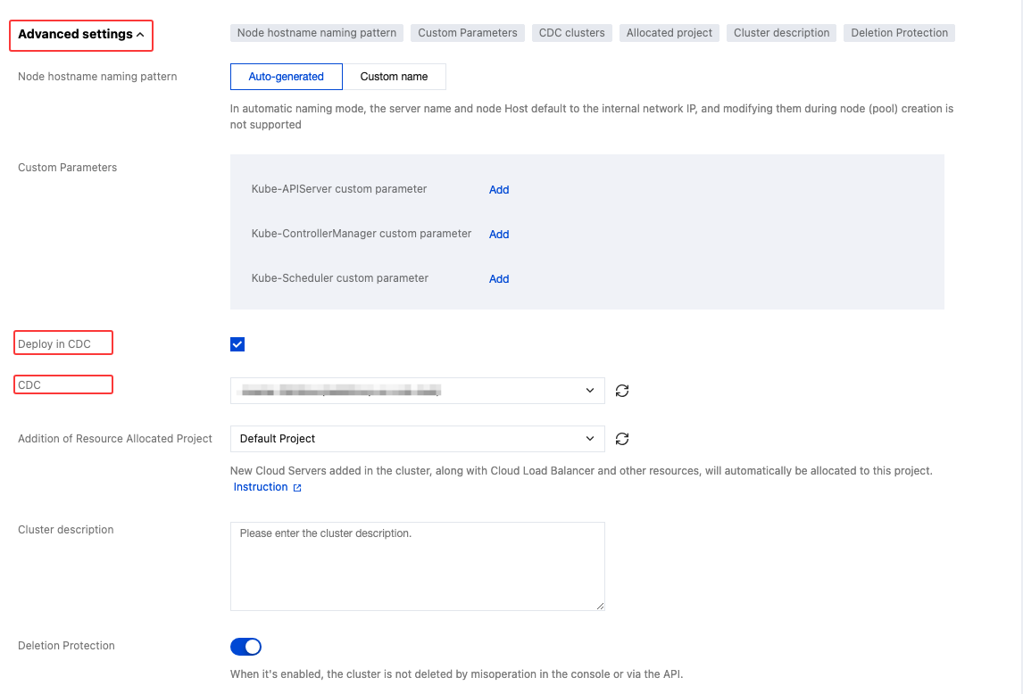This screenshot has width=1023, height=694.
Task: Disable the Deletion Protection toggle
Action: click(245, 647)
